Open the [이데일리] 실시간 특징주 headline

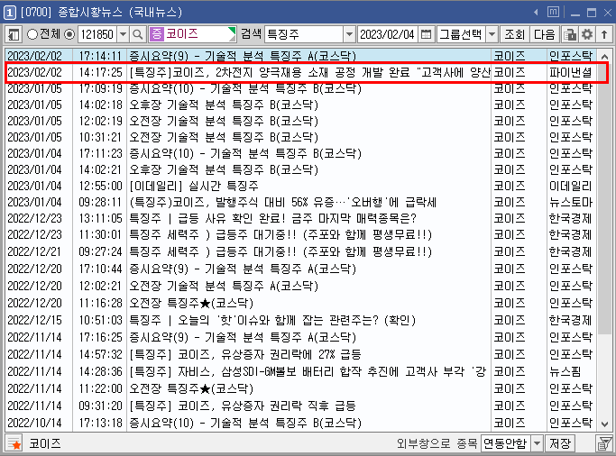194,186
